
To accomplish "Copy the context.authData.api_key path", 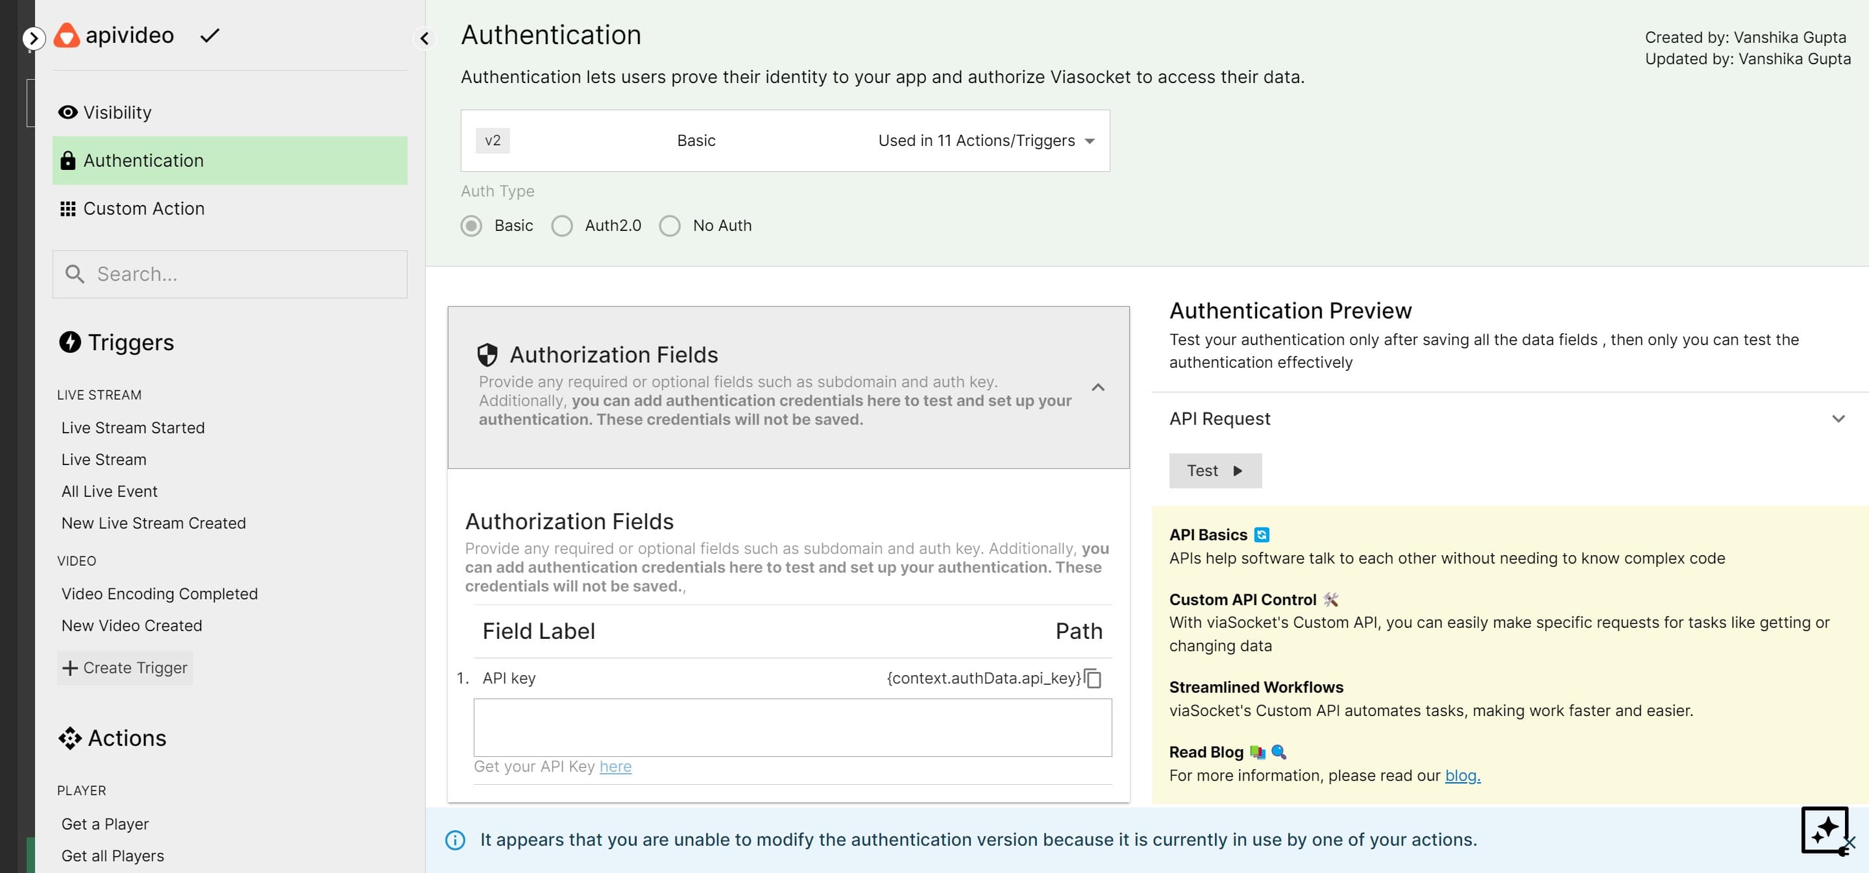I will tap(1093, 678).
